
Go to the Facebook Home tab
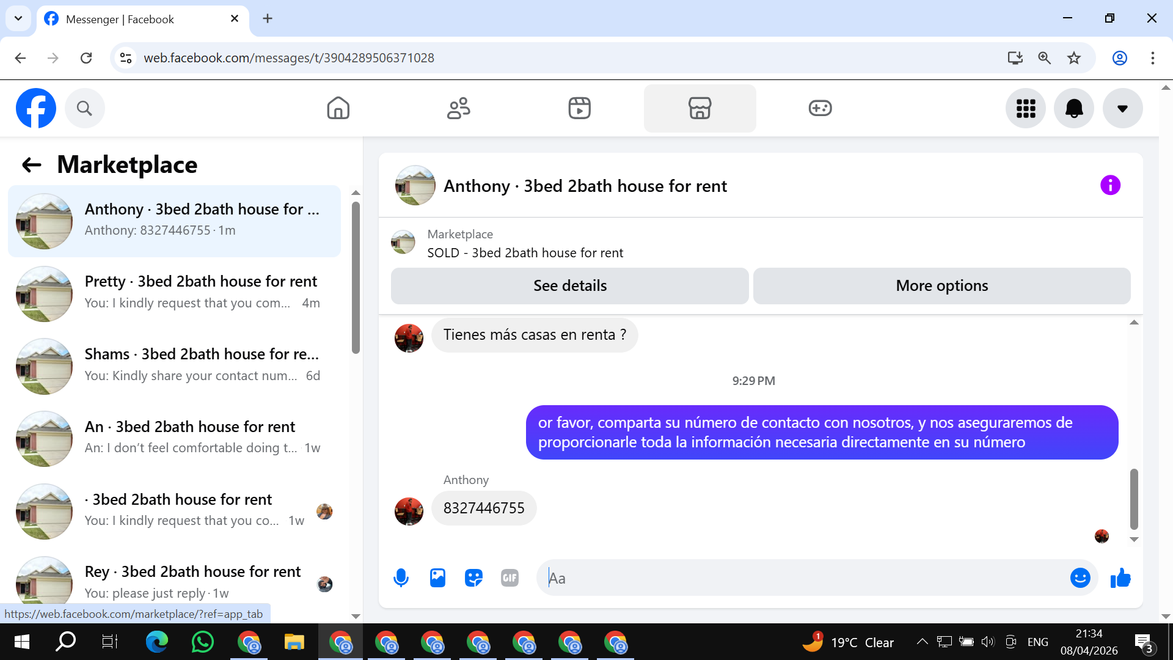tap(338, 108)
